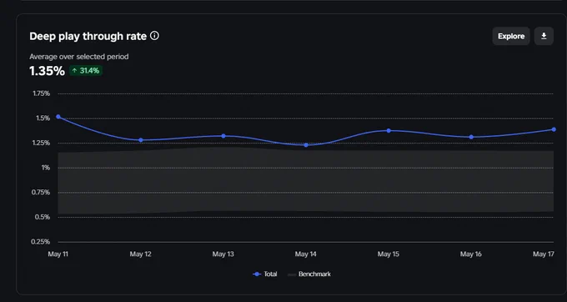Open the Explore button

point(511,36)
